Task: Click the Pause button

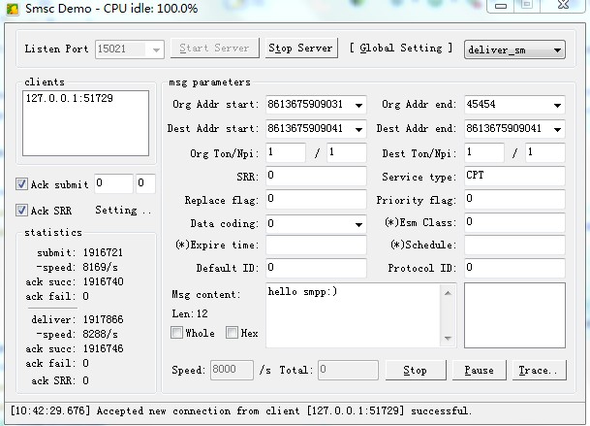Action: click(479, 371)
